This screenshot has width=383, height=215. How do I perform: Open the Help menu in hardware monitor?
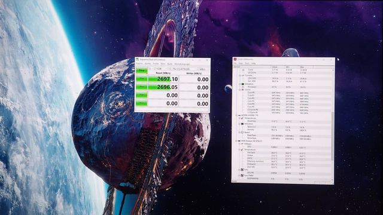pyautogui.click(x=254, y=63)
